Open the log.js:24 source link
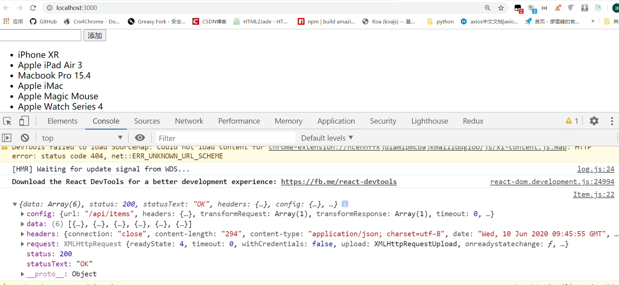 596,169
